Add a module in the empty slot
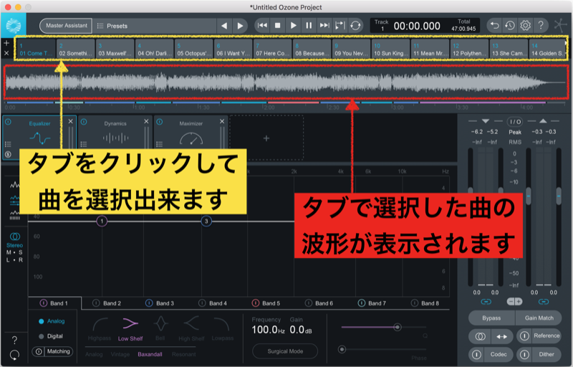The image size is (573, 367). pyautogui.click(x=266, y=138)
